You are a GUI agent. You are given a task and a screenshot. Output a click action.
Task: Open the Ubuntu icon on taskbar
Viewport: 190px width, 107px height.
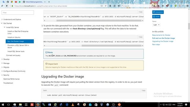pos(119,105)
